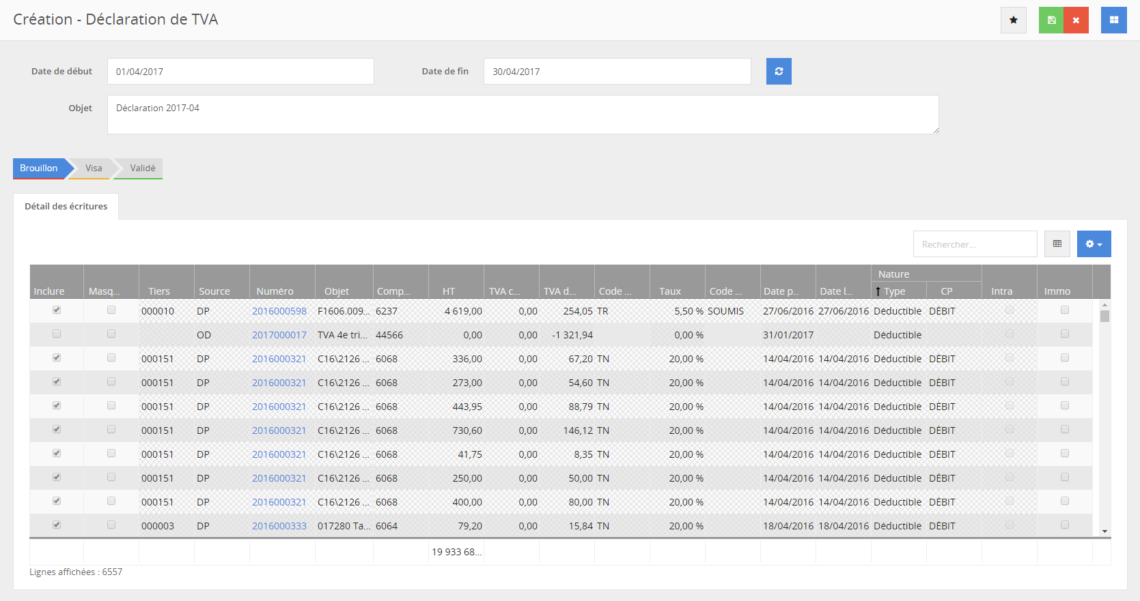1140x601 pixels.
Task: Open entry number 2016000598 link
Action: click(279, 311)
